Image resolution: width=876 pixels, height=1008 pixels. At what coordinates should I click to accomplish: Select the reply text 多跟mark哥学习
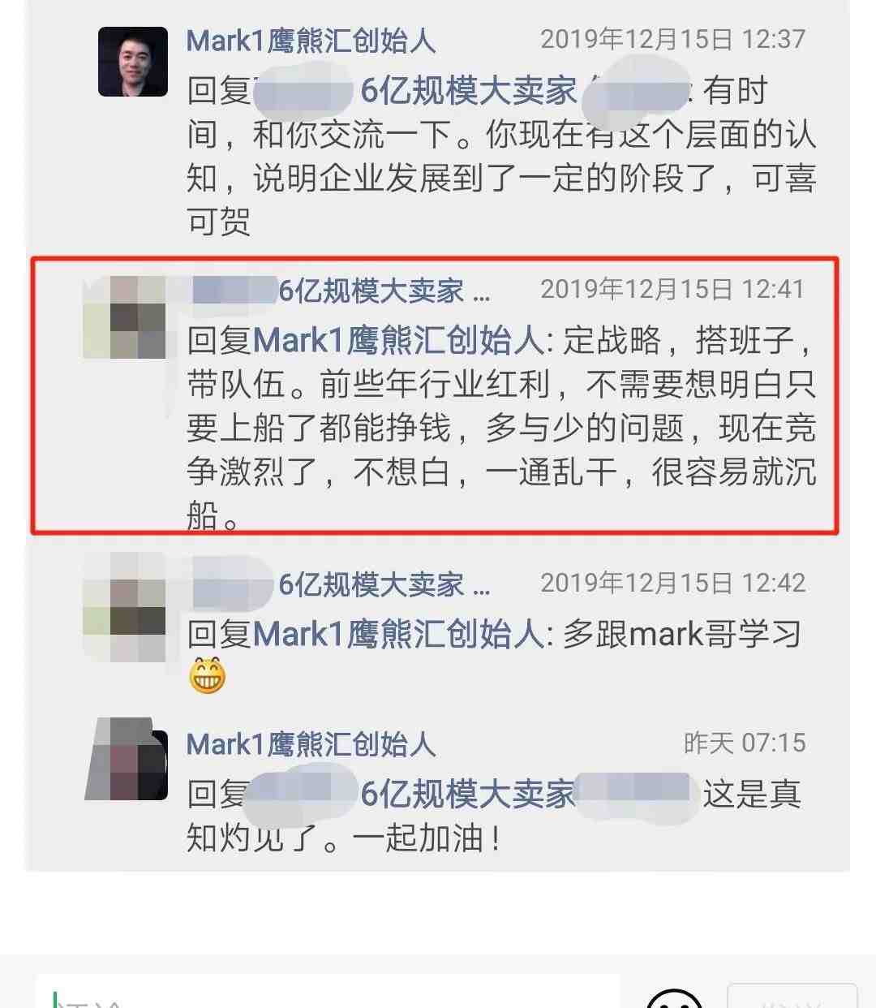click(681, 635)
